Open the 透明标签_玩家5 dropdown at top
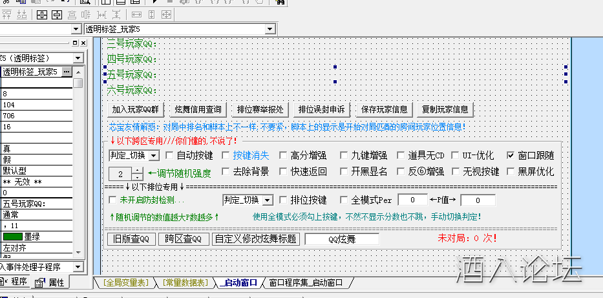This screenshot has width=603, height=298. (x=269, y=30)
